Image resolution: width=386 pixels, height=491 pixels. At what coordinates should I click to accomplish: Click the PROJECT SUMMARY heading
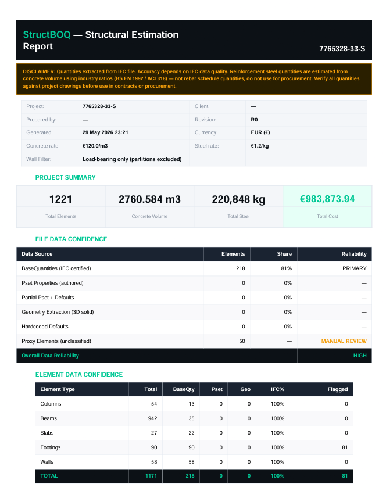point(66,178)
